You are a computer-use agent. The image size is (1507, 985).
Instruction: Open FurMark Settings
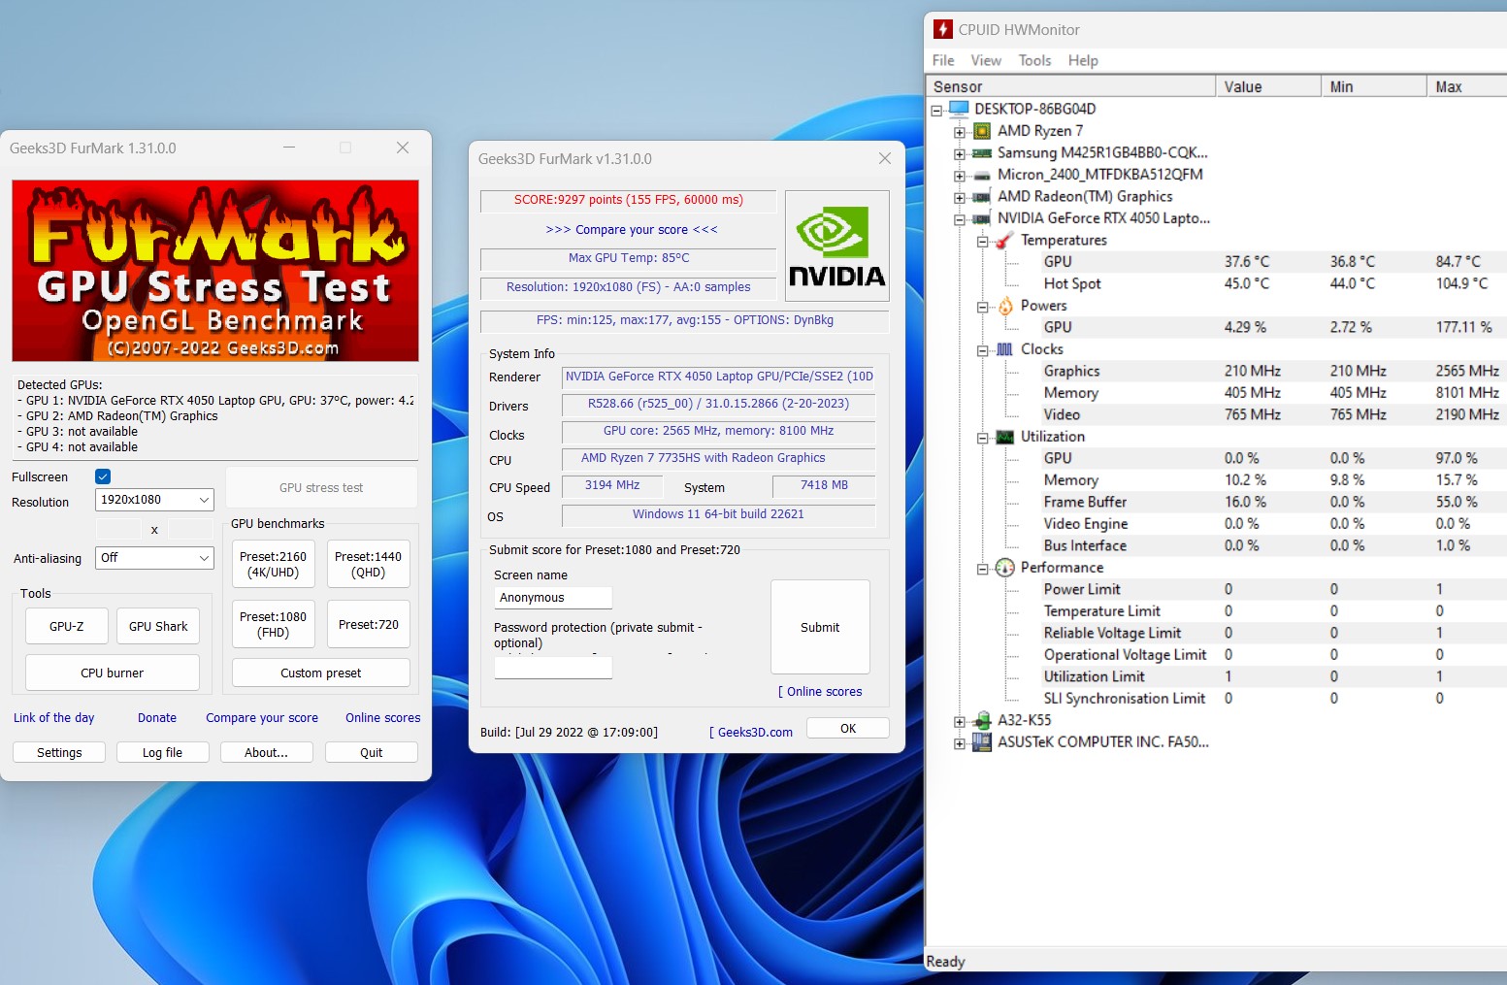click(x=59, y=752)
